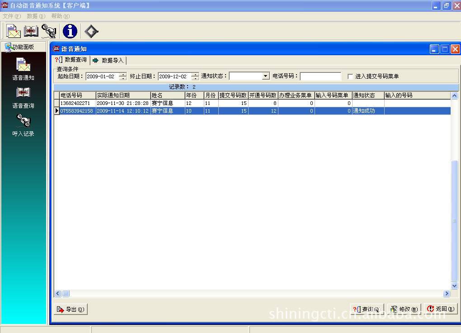
Task: Click the horizontal scrollbar thumb
Action: [x=66, y=293]
